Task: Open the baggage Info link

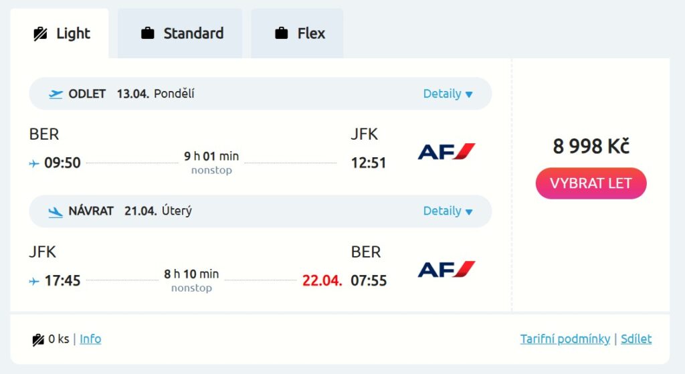Action: (90, 339)
